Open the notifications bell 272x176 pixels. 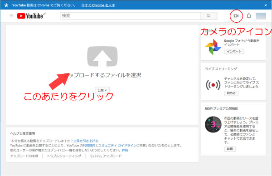coord(249,16)
